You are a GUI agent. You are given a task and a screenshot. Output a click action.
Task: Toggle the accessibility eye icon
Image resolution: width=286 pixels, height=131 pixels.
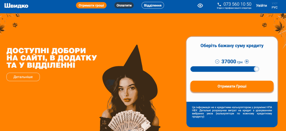(200, 6)
